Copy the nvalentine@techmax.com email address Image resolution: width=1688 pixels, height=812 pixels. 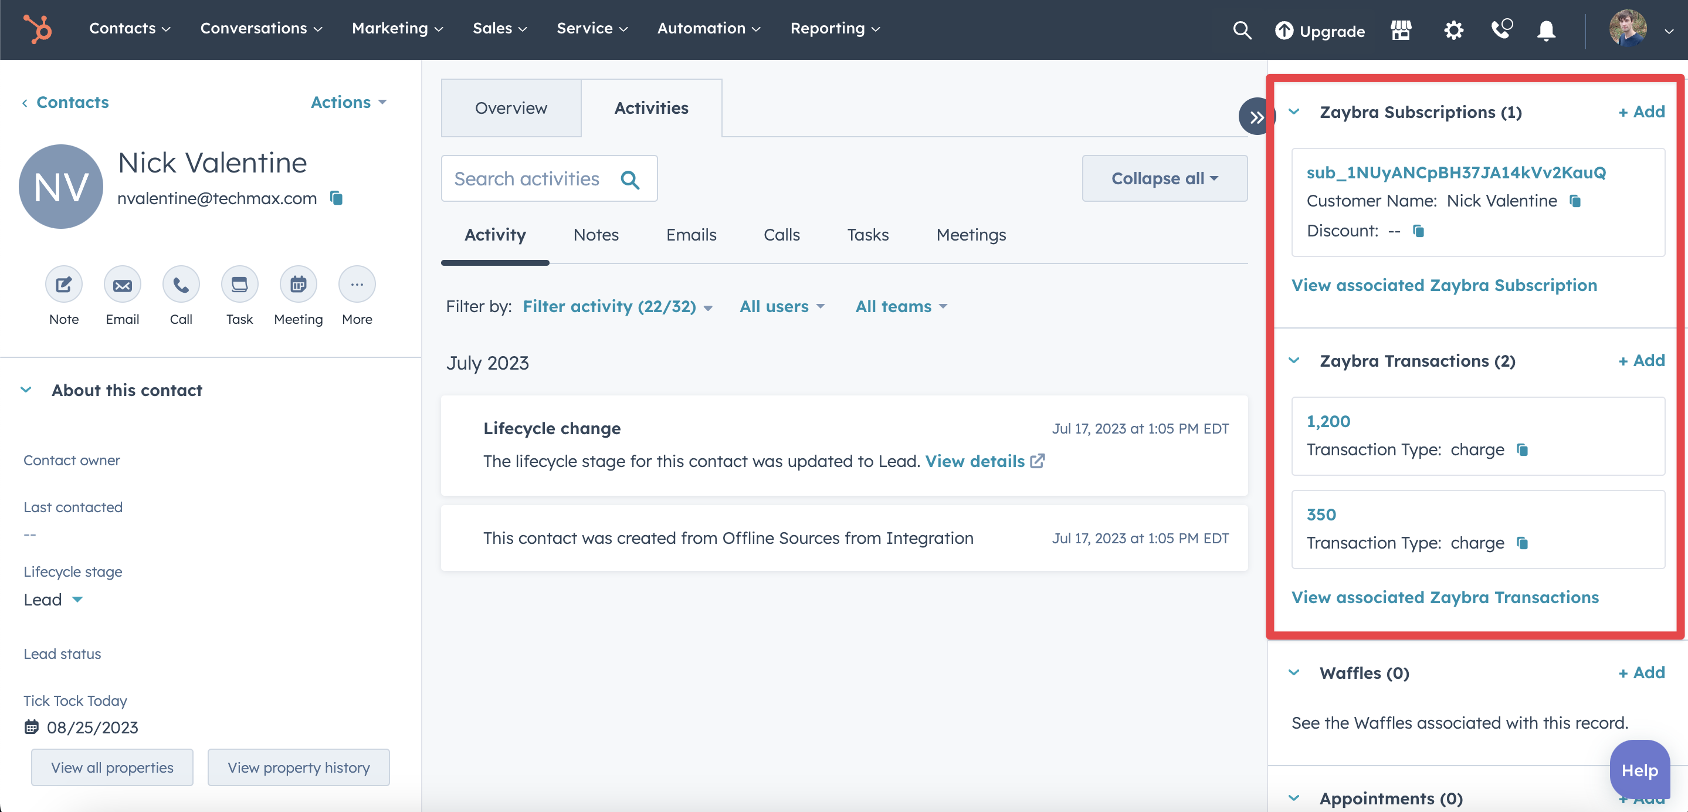[x=336, y=198]
